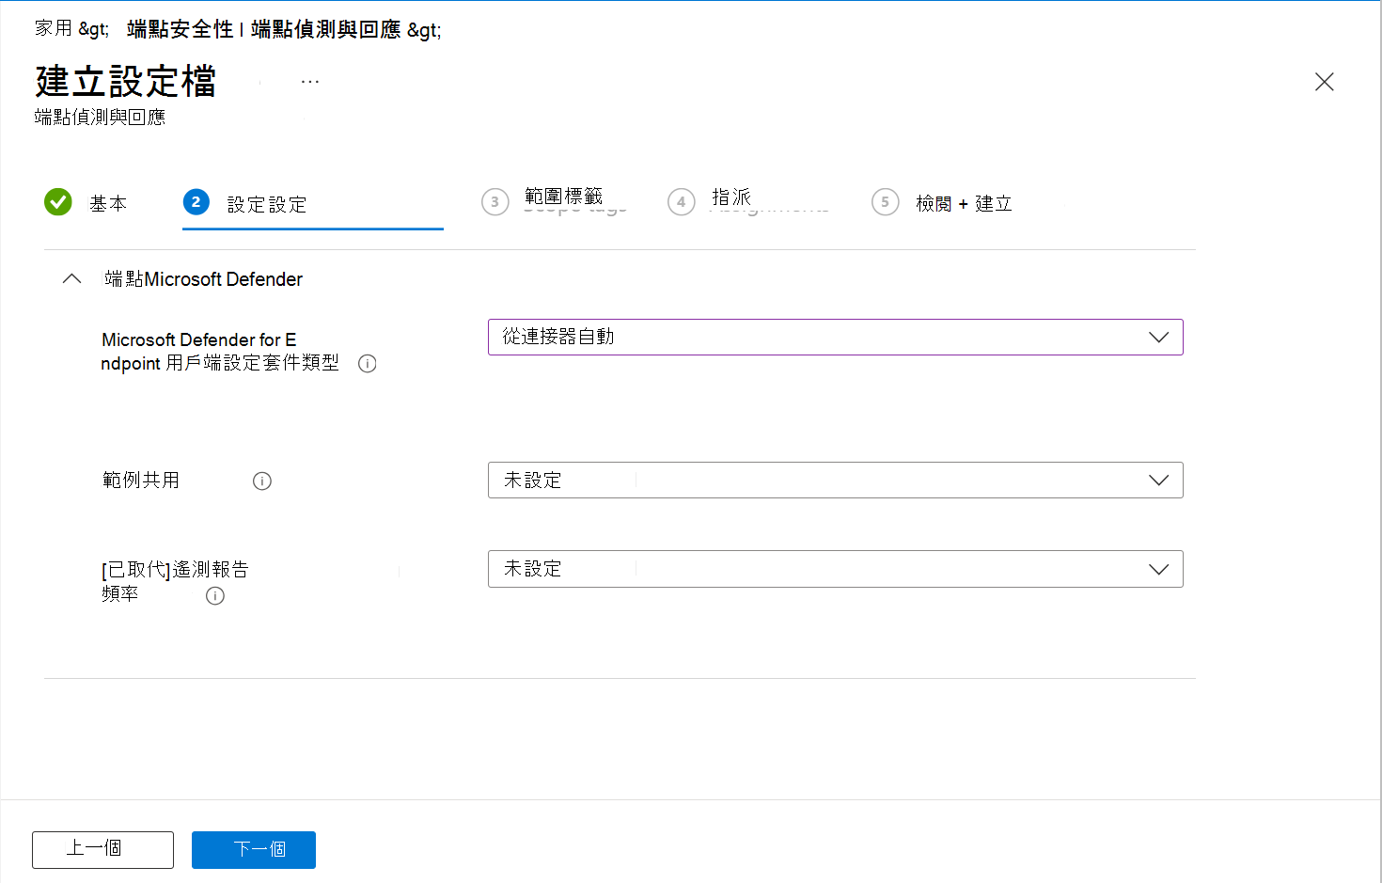The width and height of the screenshot is (1382, 883).
Task: Click info icon beside 遙測報告頻率
Action: tap(215, 596)
